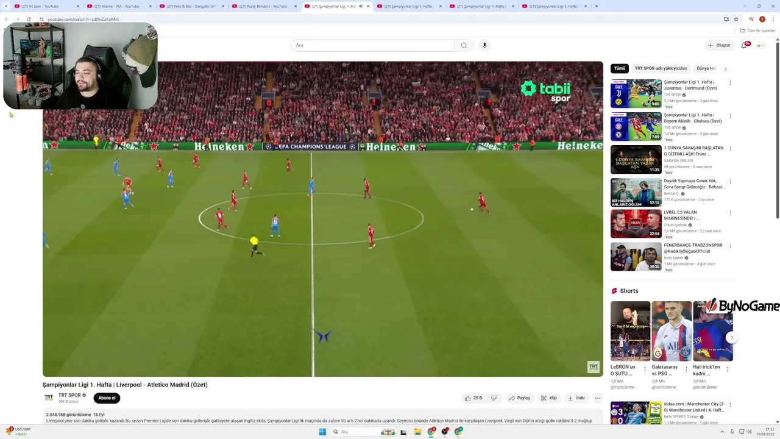Open 1.DÜNYA SAVAŞINI BAŞLATAN video thumbnail
Screen dimensions: 780x439
point(636,159)
